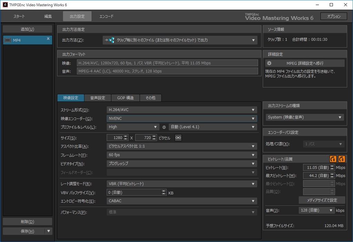Click the 追加(U) button
Viewport: 353px width, 242px height.
tap(28, 29)
